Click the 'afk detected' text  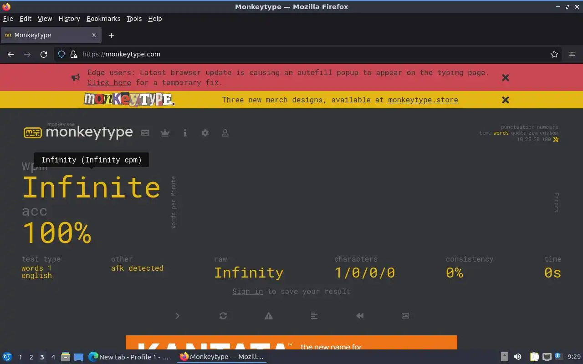click(x=137, y=268)
